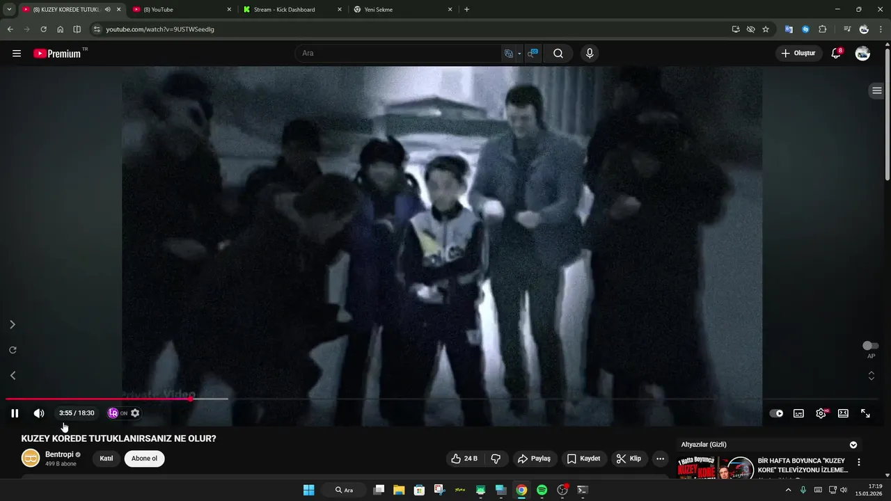Image resolution: width=891 pixels, height=501 pixels.
Task: Bookmark this page with star icon
Action: coord(766,29)
